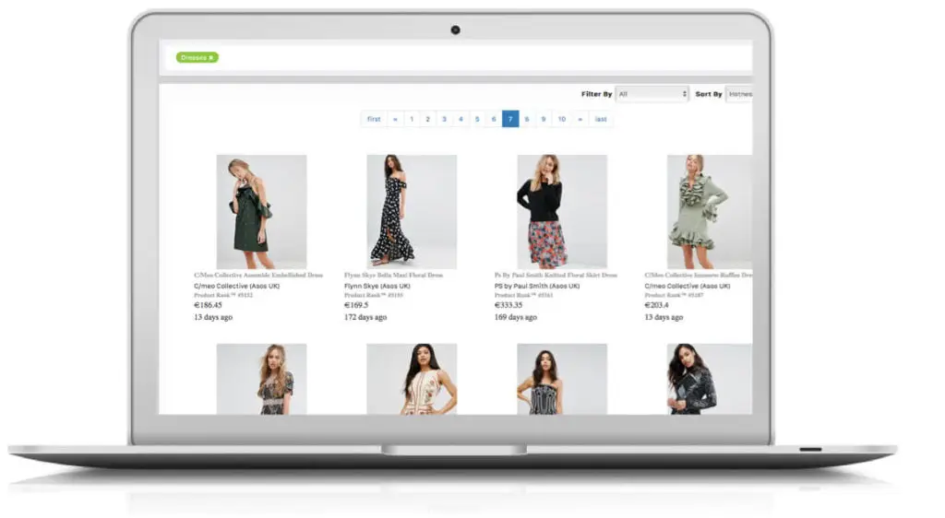Go to the first page
The height and width of the screenshot is (518, 945).
click(x=374, y=119)
